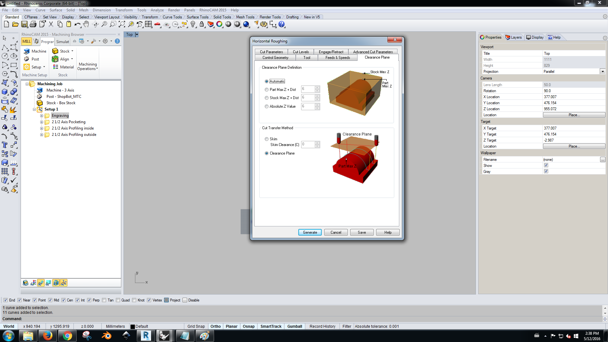Click the Chrome icon in taskbar

point(67,336)
